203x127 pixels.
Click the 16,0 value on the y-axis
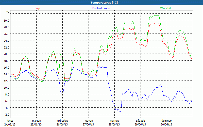point(6,67)
